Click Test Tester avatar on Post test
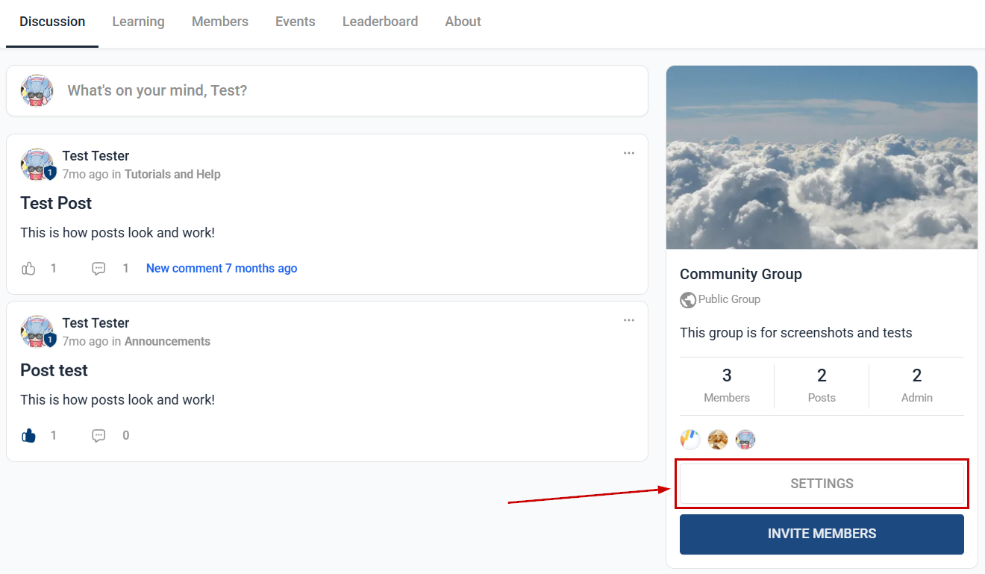This screenshot has width=985, height=574. (37, 331)
